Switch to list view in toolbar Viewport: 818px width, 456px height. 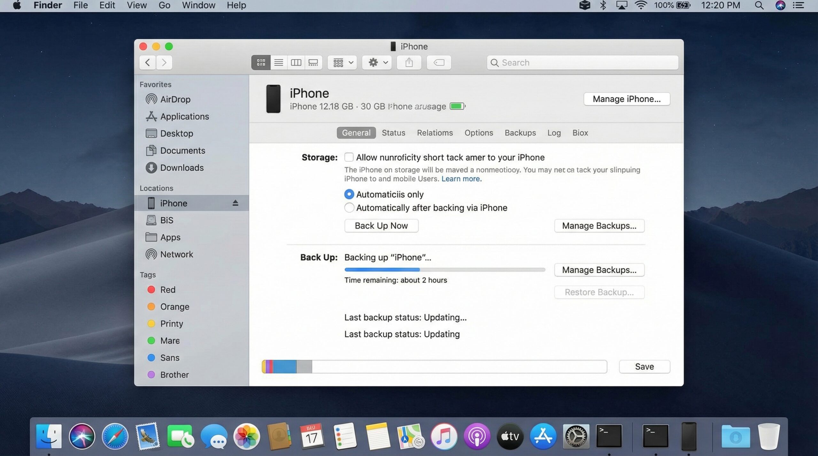point(279,63)
